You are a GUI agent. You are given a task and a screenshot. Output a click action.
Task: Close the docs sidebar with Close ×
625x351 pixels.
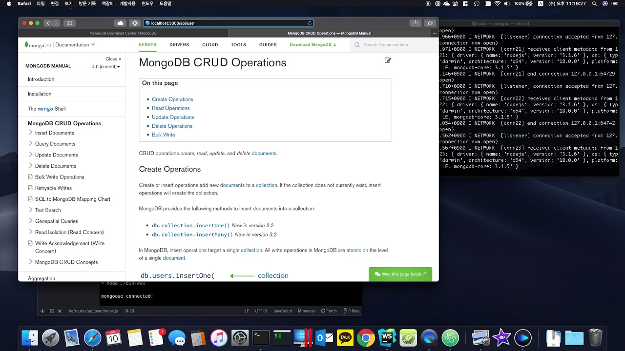click(113, 59)
